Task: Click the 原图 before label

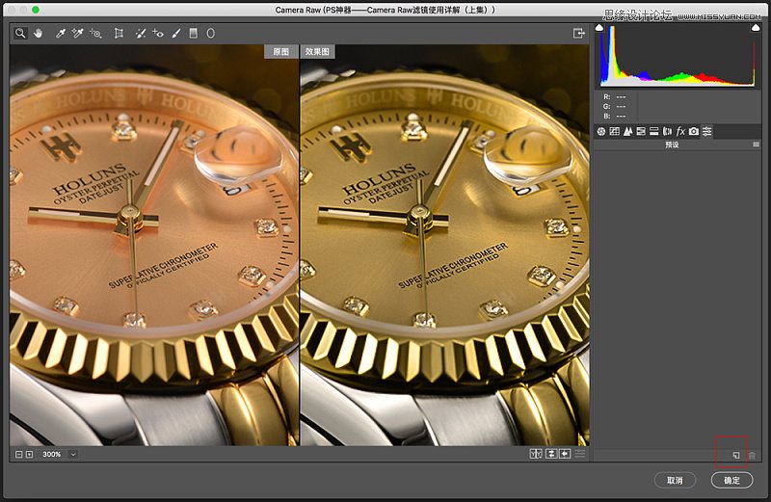Action: [x=280, y=52]
